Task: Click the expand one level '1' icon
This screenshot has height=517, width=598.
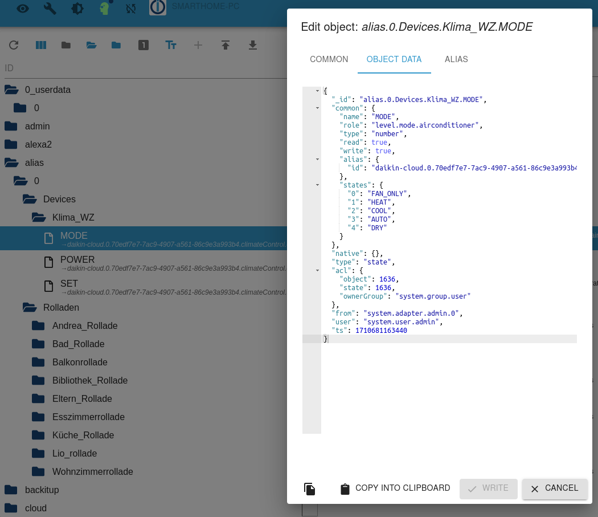Action: coord(144,45)
